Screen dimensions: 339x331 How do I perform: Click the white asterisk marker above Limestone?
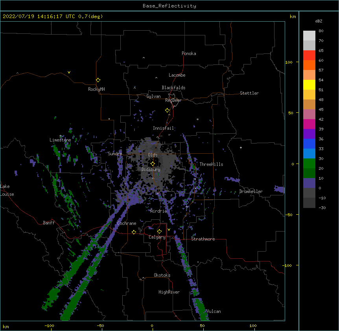point(61,136)
